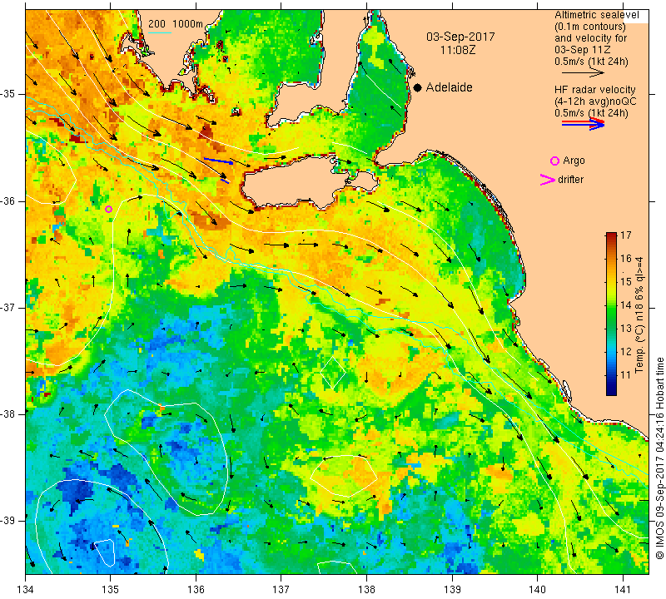Click the 11 label on the temperature scale
The width and height of the screenshot is (666, 599).
point(626,375)
